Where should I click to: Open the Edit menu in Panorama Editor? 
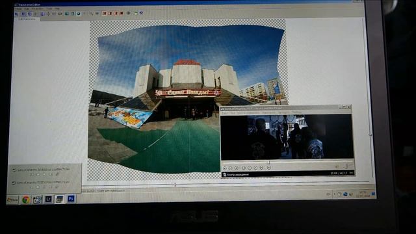tap(27, 8)
